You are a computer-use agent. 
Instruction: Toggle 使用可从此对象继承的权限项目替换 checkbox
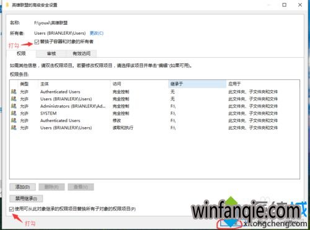[12, 210]
